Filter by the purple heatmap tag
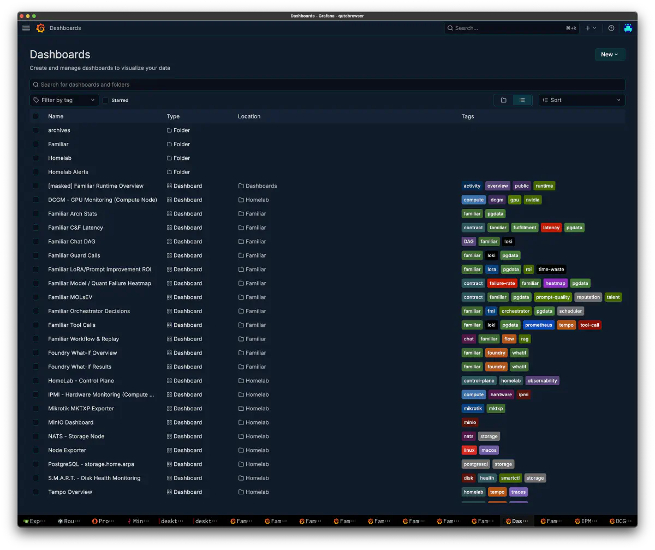 click(556, 283)
